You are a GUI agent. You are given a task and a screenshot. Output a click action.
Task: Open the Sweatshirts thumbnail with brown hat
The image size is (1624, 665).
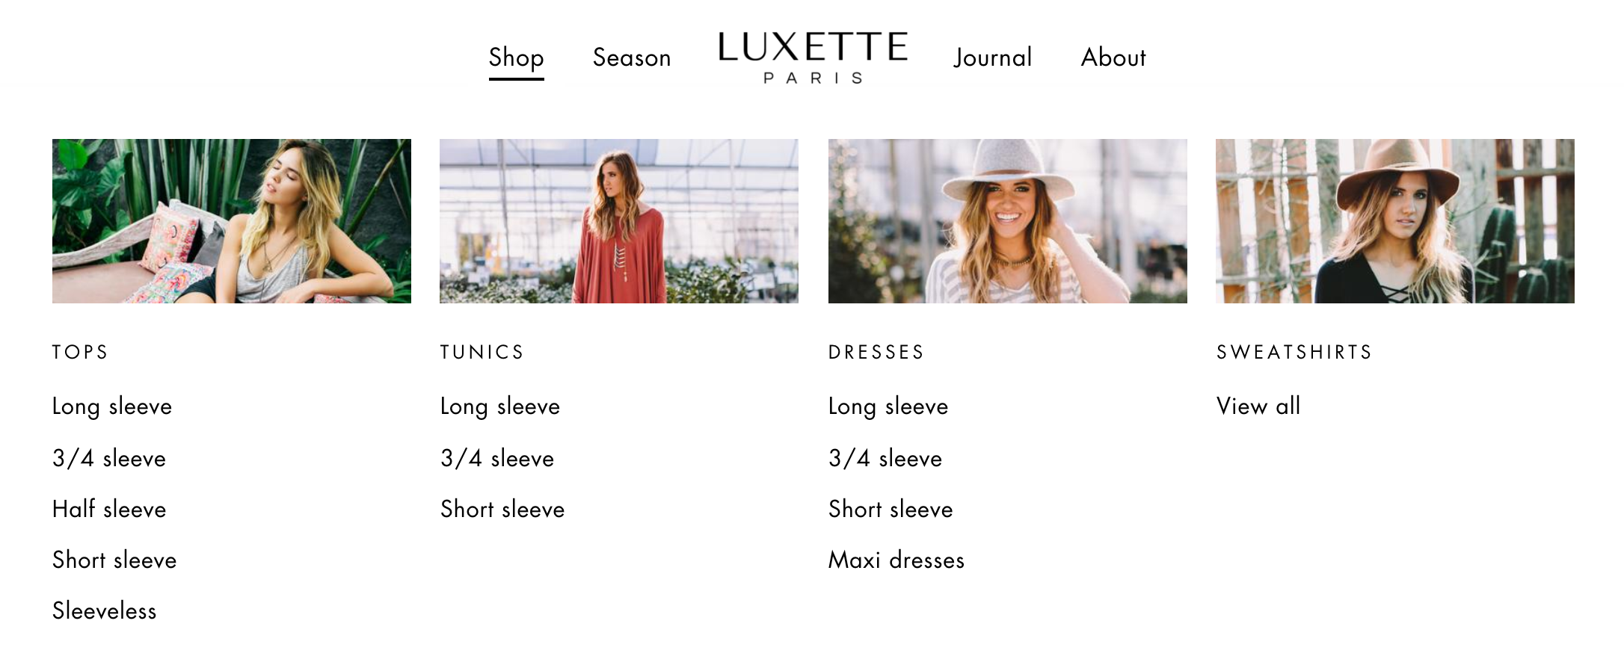click(1395, 221)
